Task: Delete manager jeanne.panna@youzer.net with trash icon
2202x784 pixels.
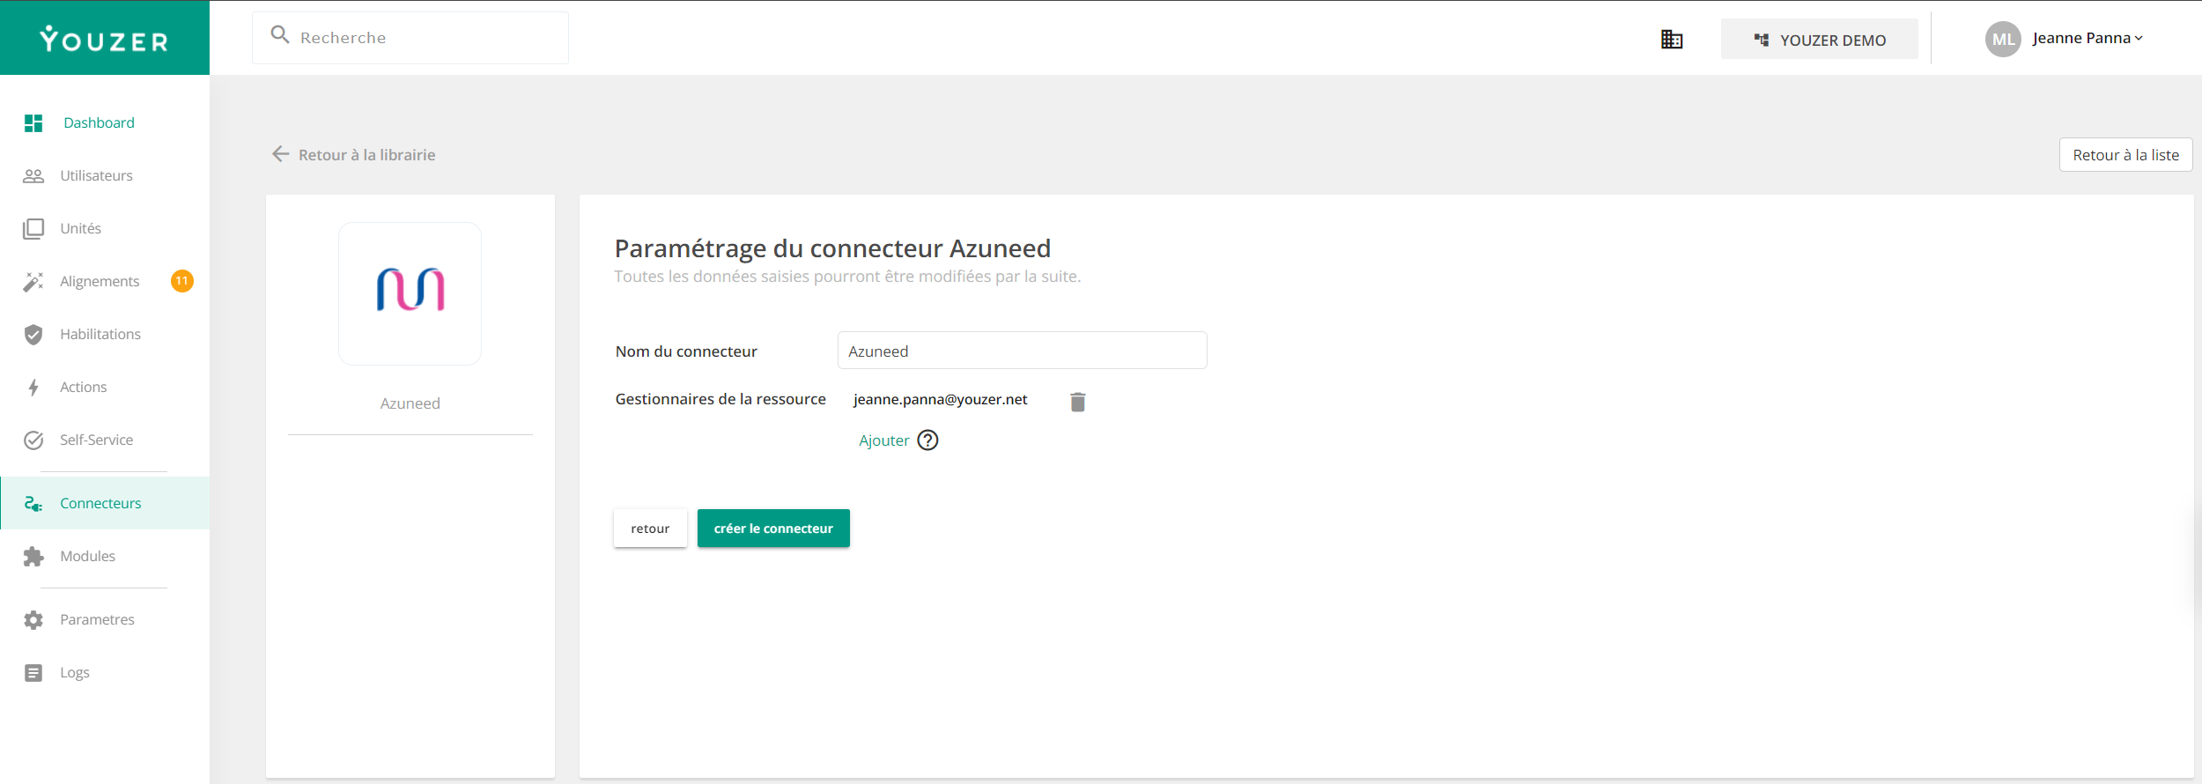Action: click(x=1078, y=402)
